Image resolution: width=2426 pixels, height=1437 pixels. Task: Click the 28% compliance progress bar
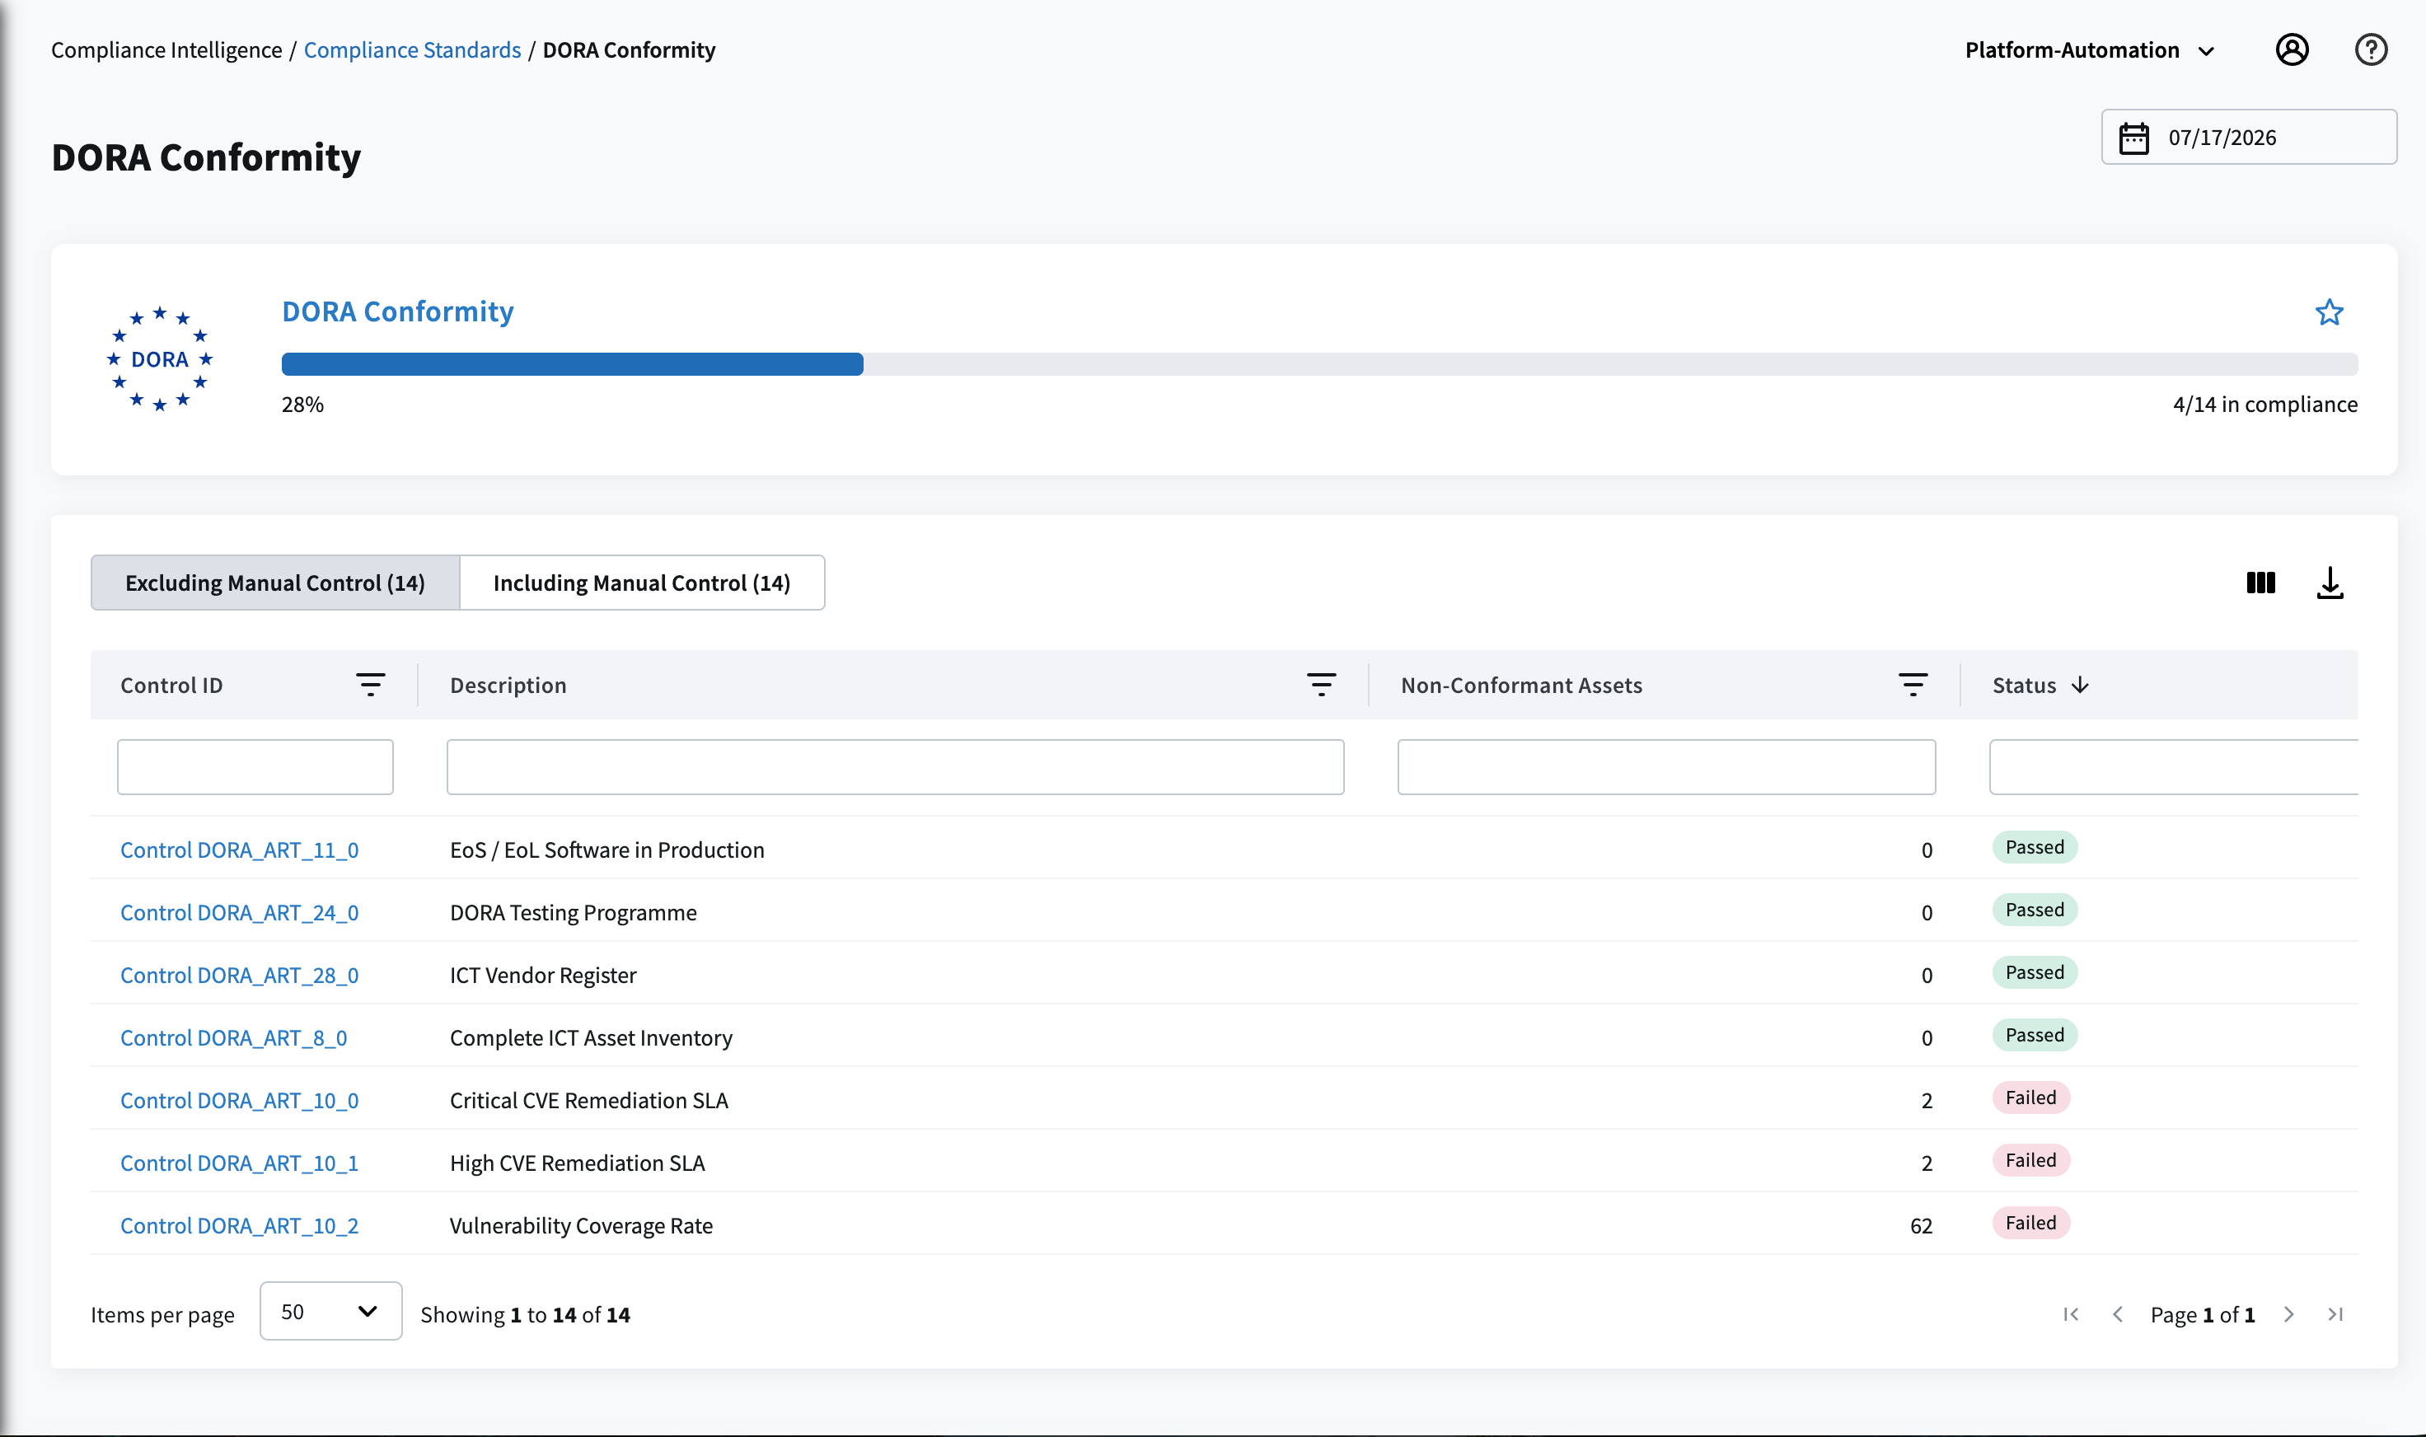tap(1319, 364)
